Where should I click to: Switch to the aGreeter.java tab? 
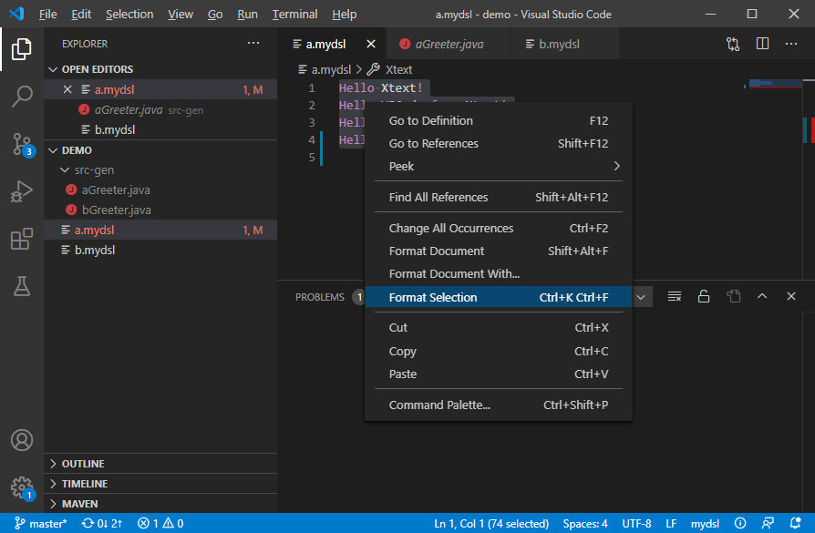click(x=448, y=44)
